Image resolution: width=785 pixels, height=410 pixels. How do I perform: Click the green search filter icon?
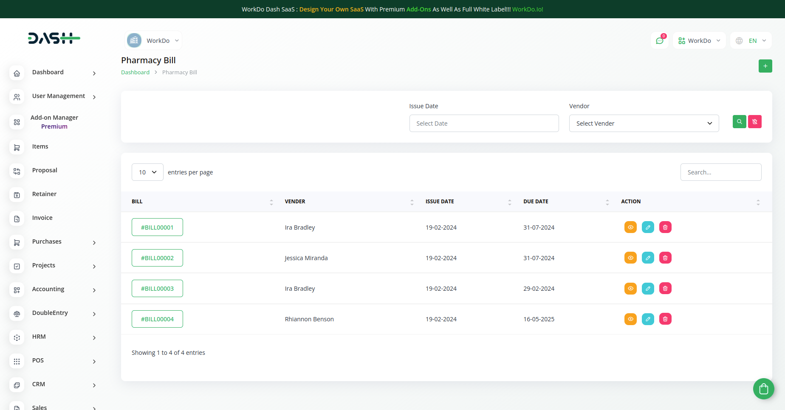coord(739,122)
